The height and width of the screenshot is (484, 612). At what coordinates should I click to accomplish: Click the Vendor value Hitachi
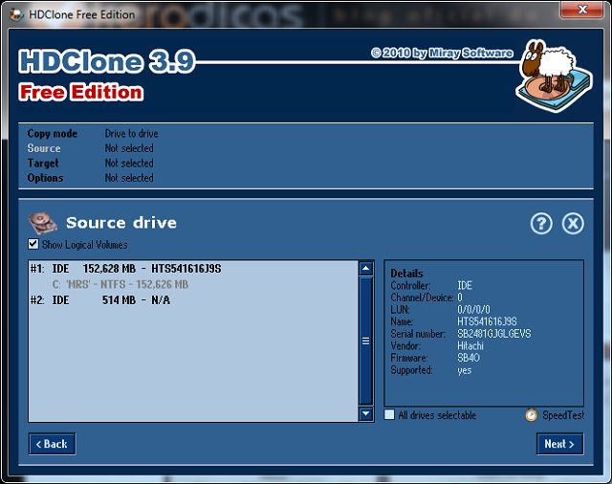coord(470,346)
